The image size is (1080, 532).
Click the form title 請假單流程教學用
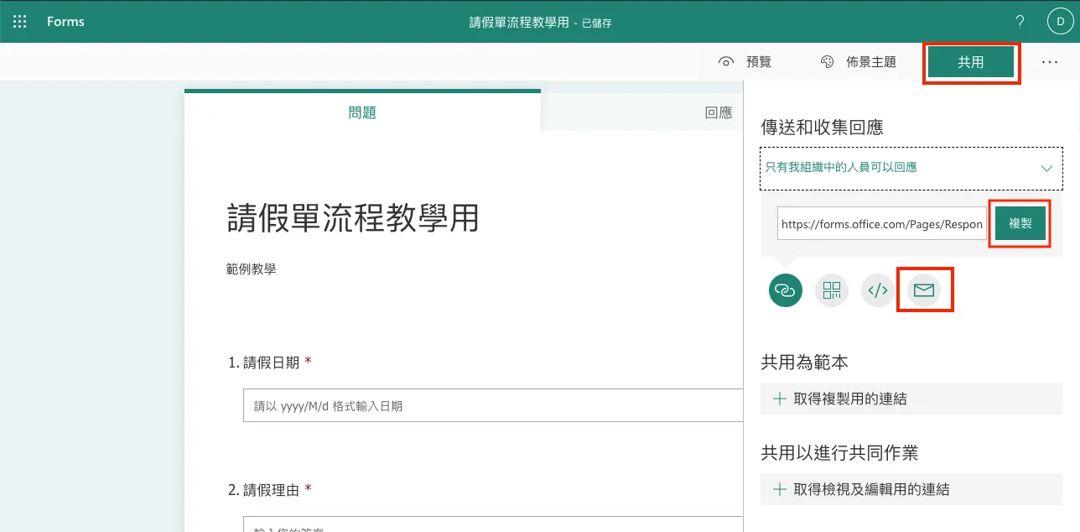point(353,219)
